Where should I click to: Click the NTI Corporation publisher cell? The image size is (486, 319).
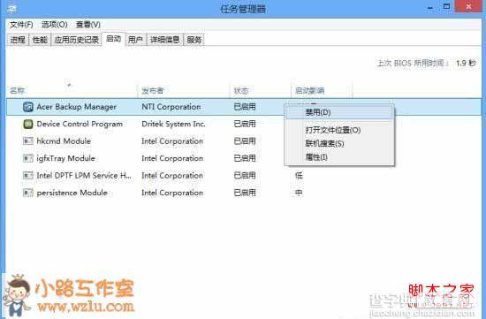pos(171,107)
